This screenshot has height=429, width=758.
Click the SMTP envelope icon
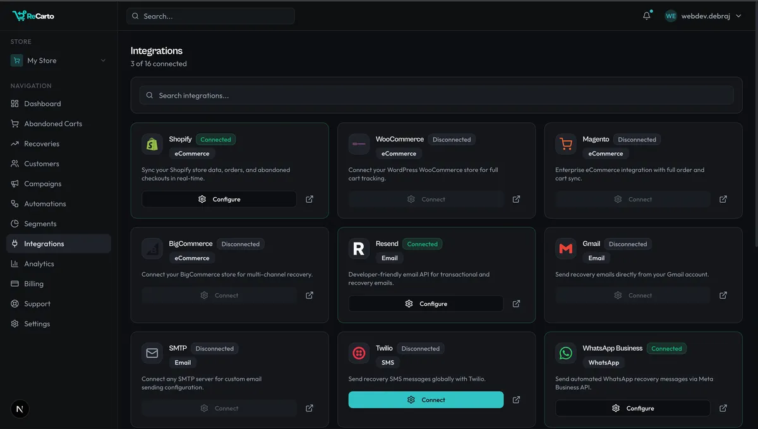click(x=152, y=353)
